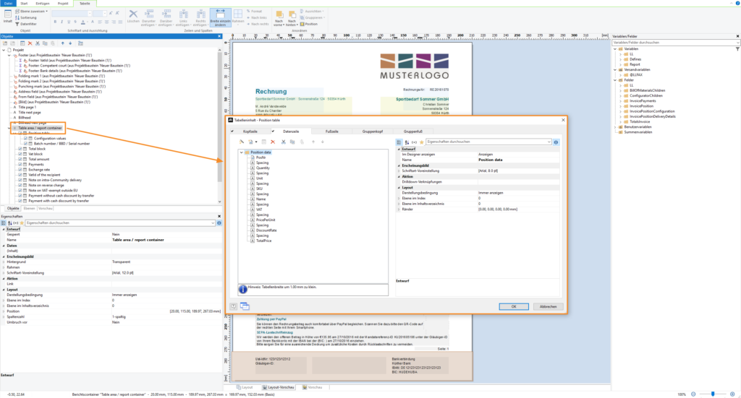The image size is (741, 398).
Task: Toggle the 'Exchange rate' checkbox
Action: [x=20, y=169]
